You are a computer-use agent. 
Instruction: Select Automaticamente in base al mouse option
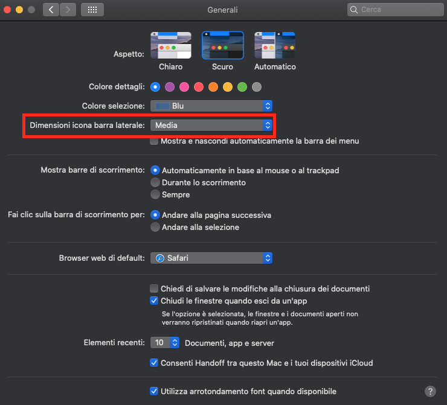tap(155, 170)
